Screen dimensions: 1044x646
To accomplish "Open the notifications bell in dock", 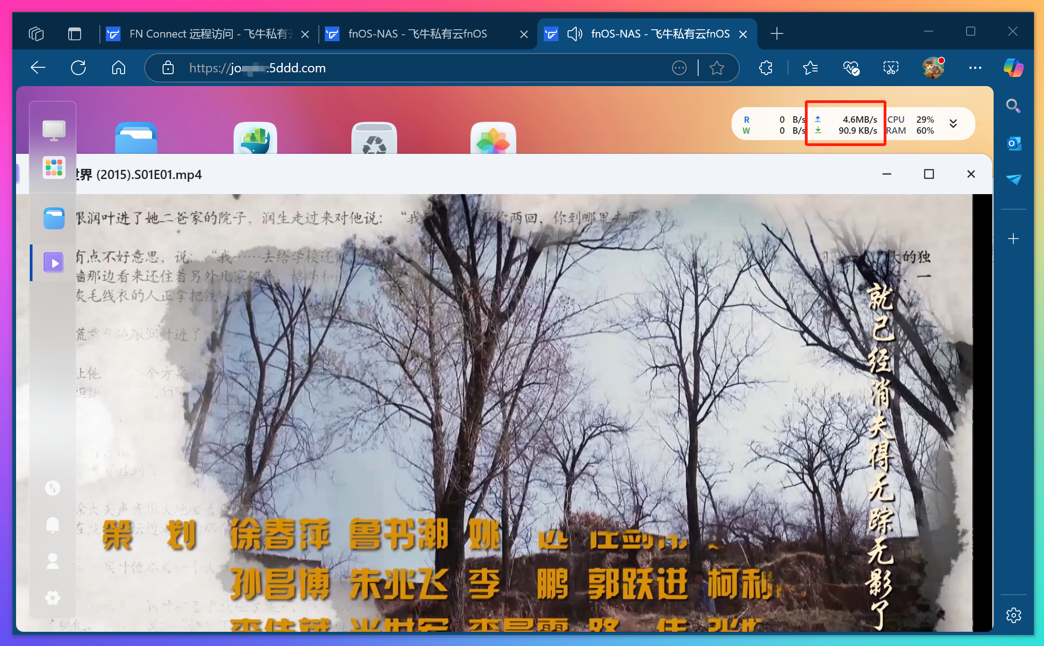I will pyautogui.click(x=53, y=525).
